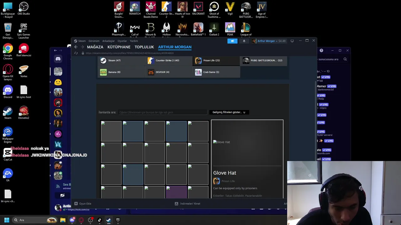Open the Windows Start button

click(x=7, y=220)
